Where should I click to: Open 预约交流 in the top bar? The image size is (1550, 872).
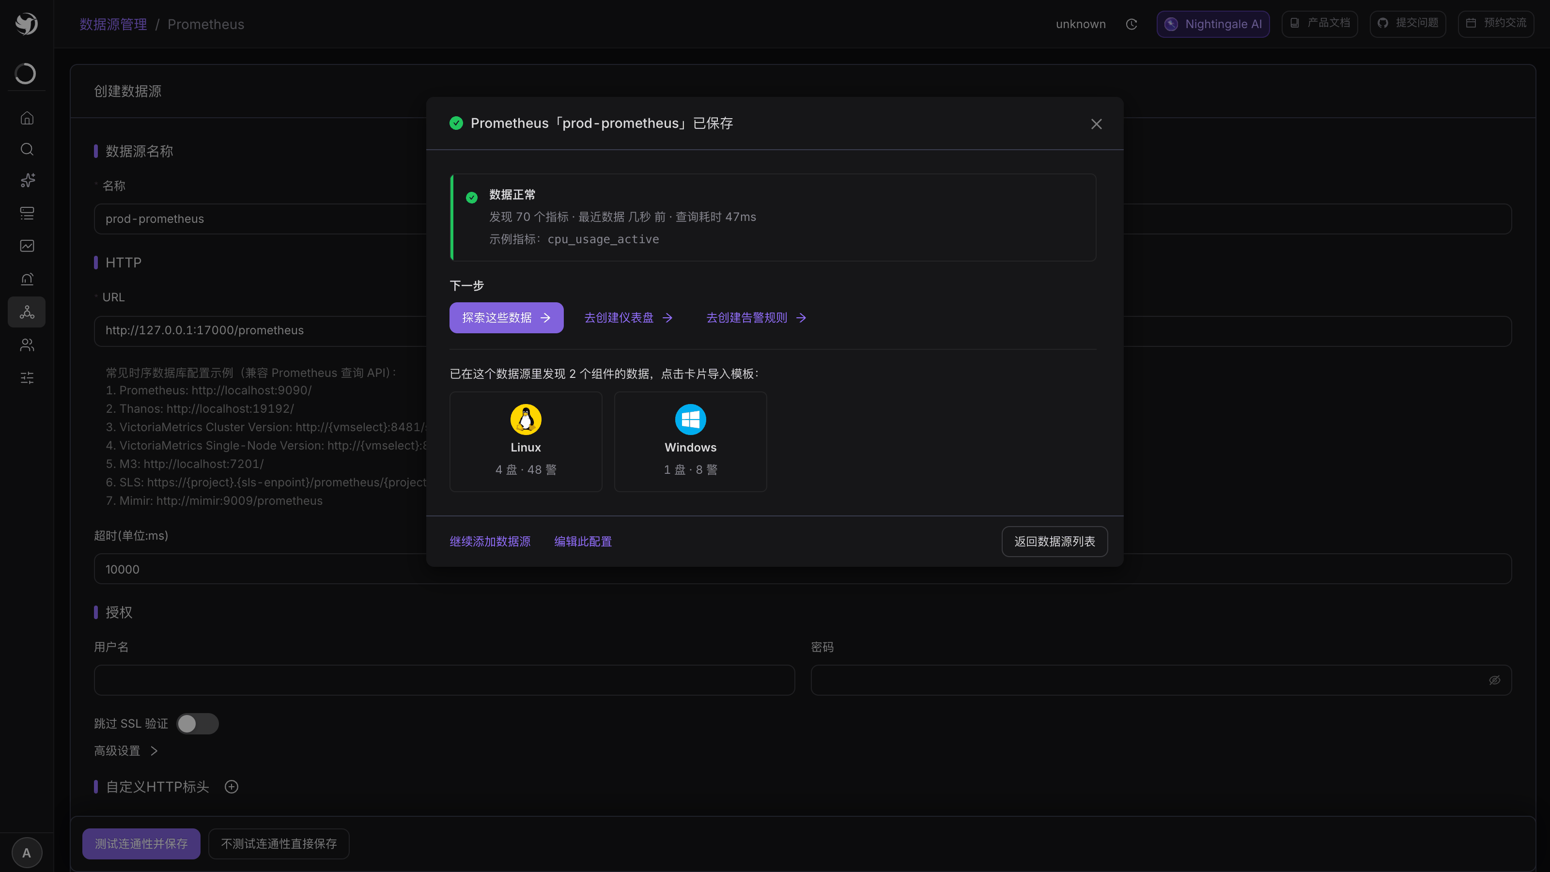click(1496, 23)
